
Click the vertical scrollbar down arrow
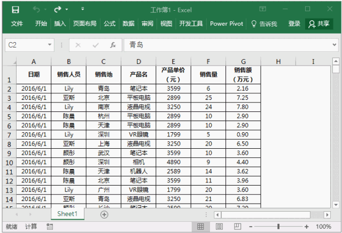tap(336, 205)
